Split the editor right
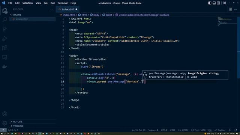 tap(230, 9)
